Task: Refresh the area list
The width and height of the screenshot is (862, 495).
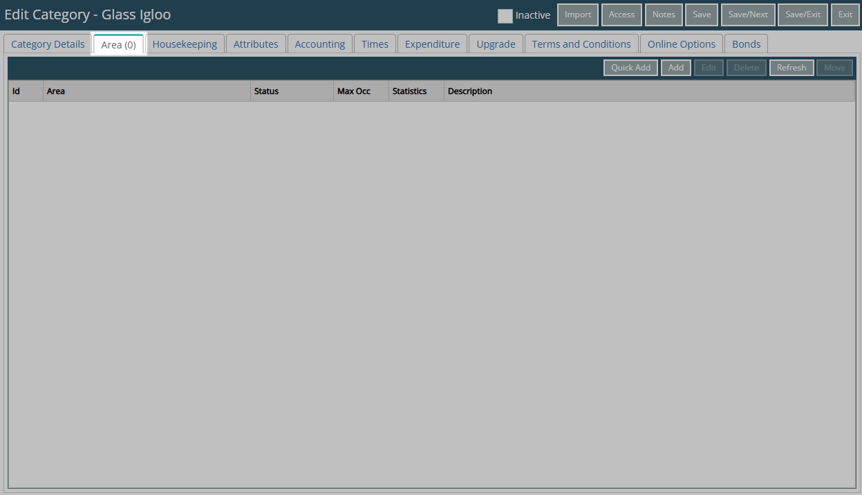Action: (791, 68)
